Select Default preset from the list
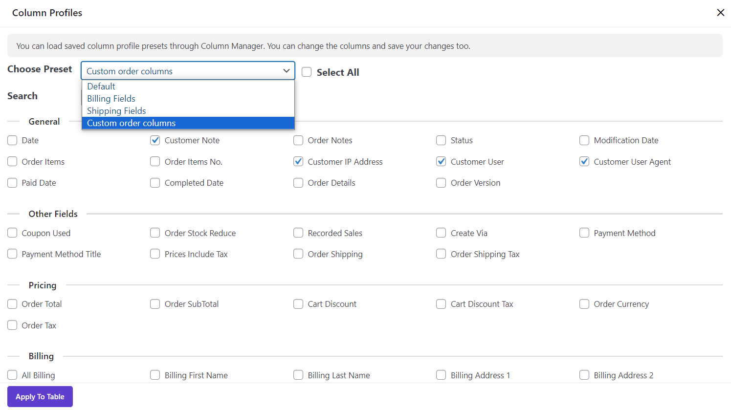Viewport: 731px width, 410px height. tap(101, 86)
